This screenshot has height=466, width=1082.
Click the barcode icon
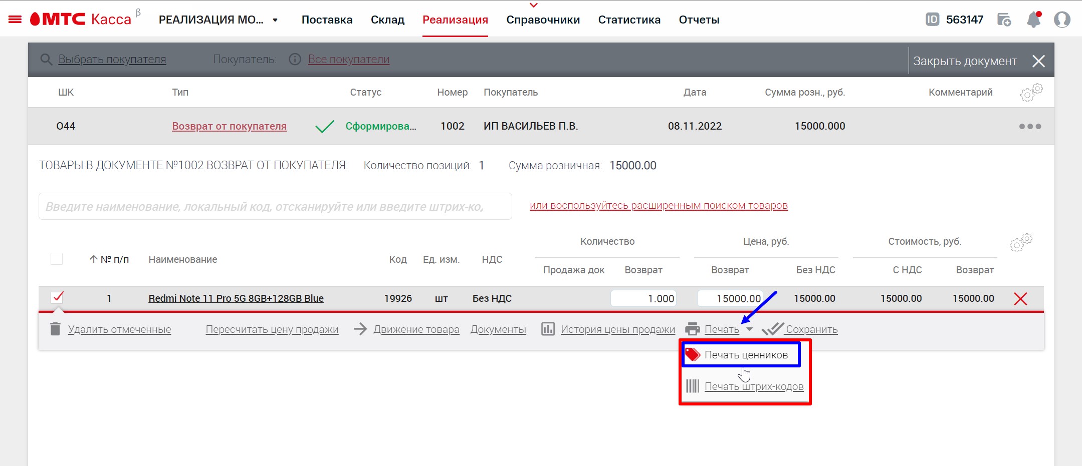693,386
